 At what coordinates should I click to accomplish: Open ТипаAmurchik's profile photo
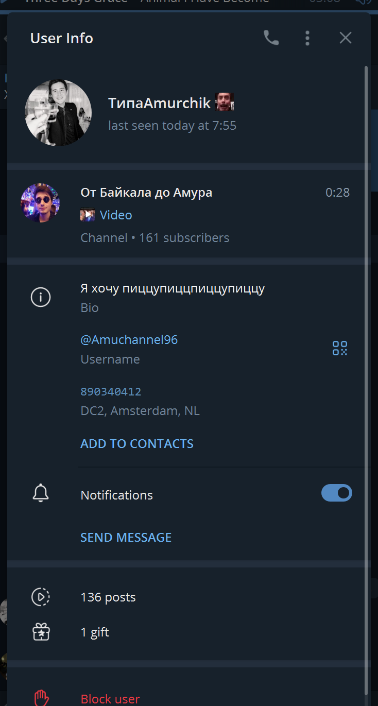(58, 113)
